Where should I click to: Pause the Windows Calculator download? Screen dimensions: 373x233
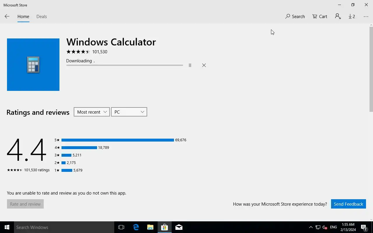190,65
